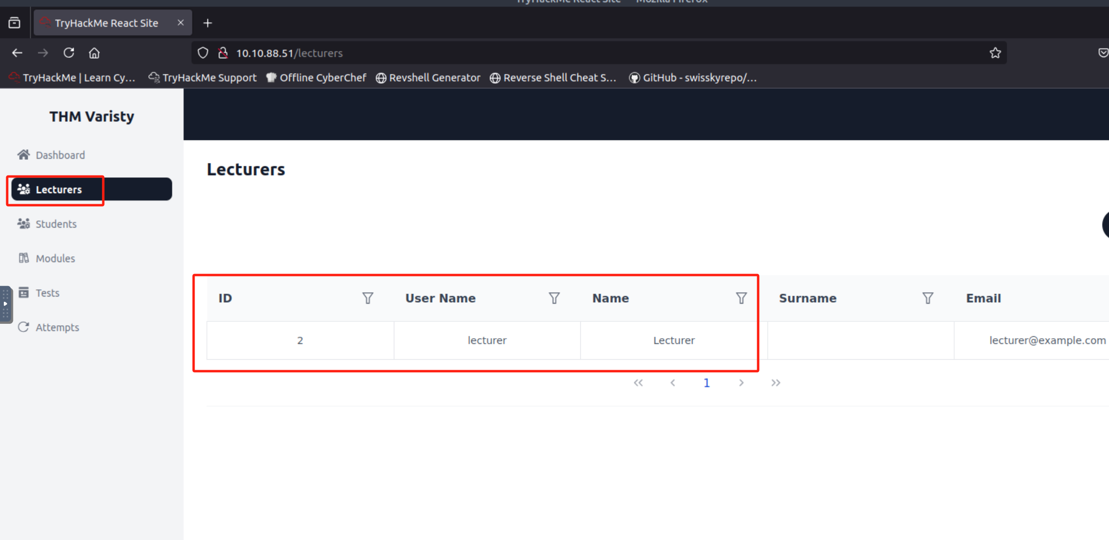Select page 1 in pagination

(x=707, y=383)
